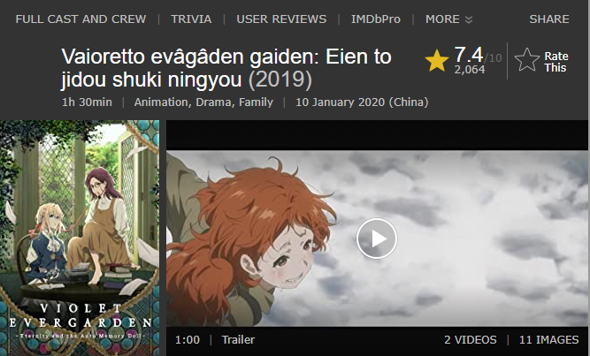View the 11 IMAGES gallery
This screenshot has width=590, height=356.
[548, 340]
